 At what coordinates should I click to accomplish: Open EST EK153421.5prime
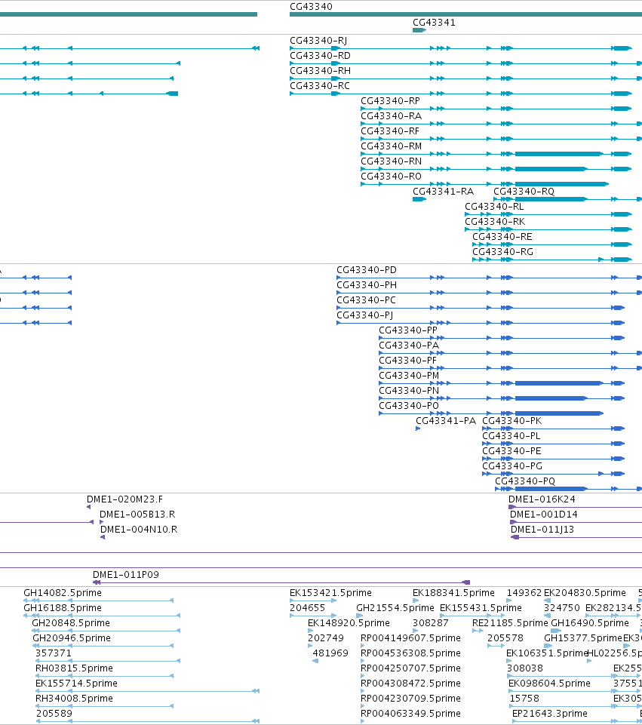click(330, 593)
